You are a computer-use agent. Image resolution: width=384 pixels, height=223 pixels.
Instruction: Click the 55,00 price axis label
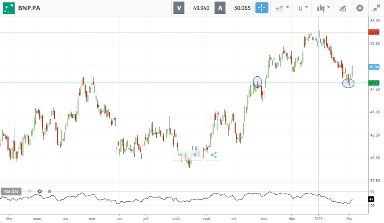[x=375, y=21]
